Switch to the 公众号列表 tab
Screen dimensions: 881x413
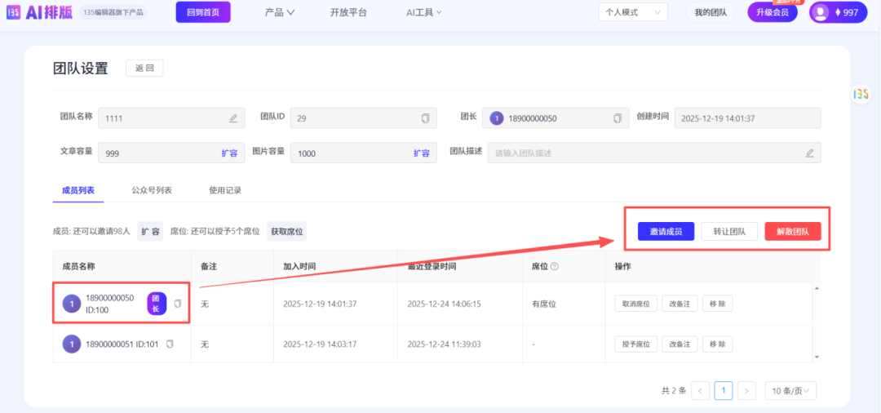click(152, 190)
